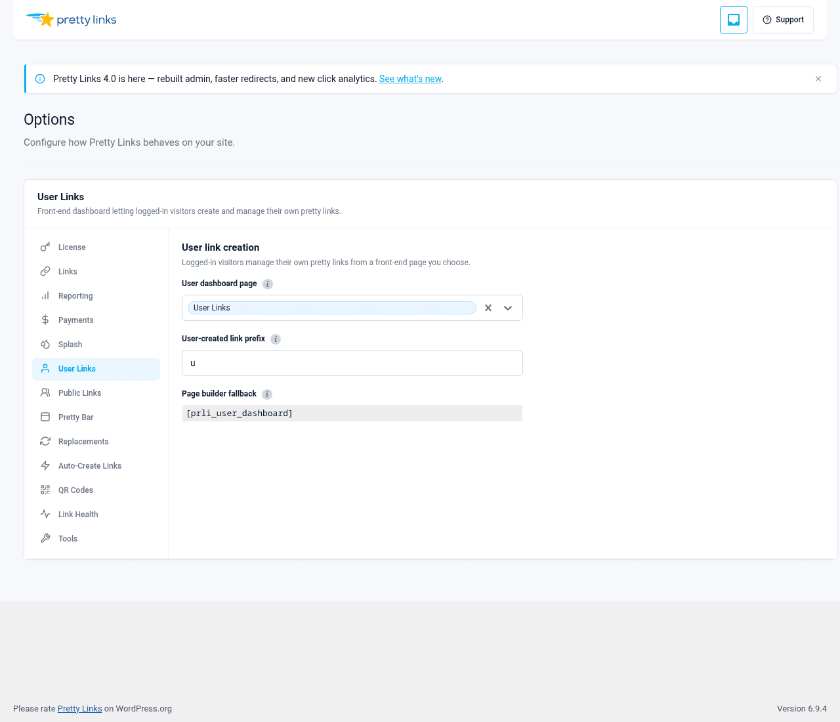840x722 pixels.
Task: Click the Reporting bar chart icon
Action: tap(45, 296)
